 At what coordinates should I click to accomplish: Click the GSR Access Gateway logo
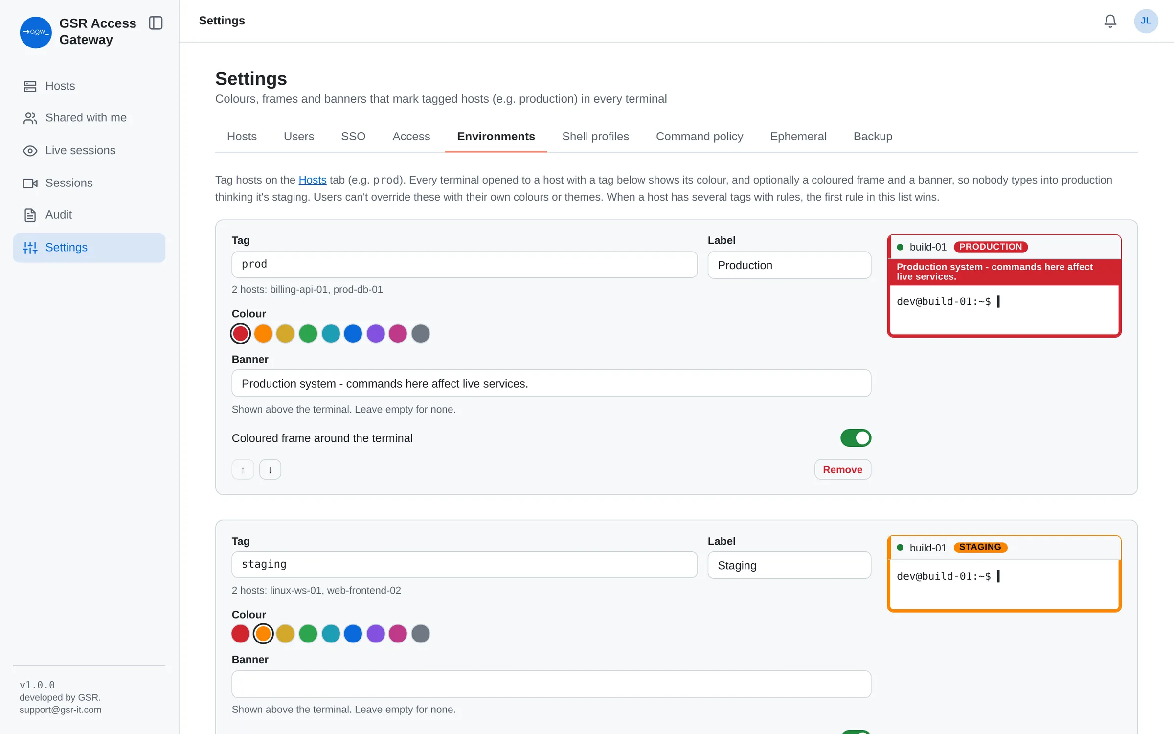(x=36, y=32)
